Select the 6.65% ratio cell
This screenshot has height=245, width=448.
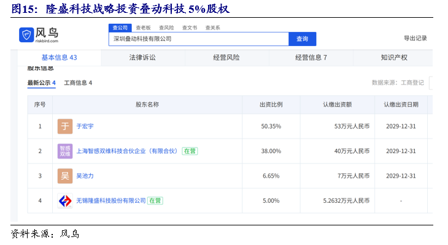click(x=271, y=176)
